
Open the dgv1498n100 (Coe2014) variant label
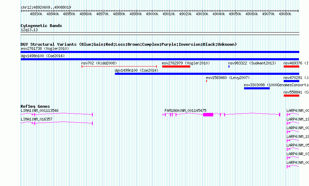[43, 56]
